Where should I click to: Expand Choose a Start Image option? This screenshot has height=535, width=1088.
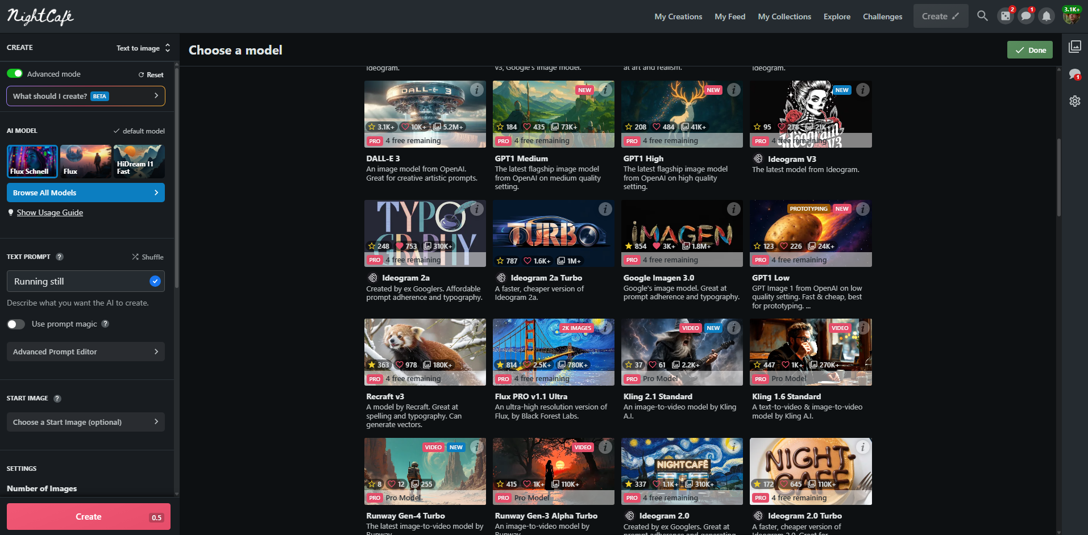point(86,422)
